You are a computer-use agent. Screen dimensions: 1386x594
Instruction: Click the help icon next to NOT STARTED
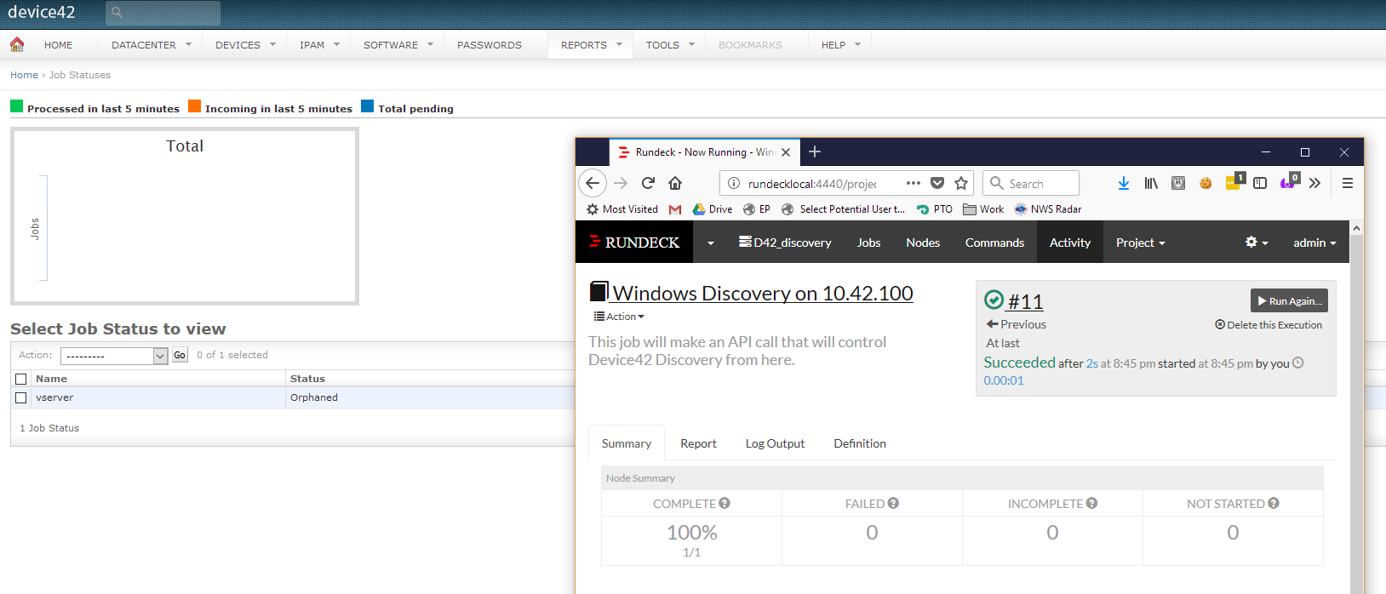(1274, 503)
